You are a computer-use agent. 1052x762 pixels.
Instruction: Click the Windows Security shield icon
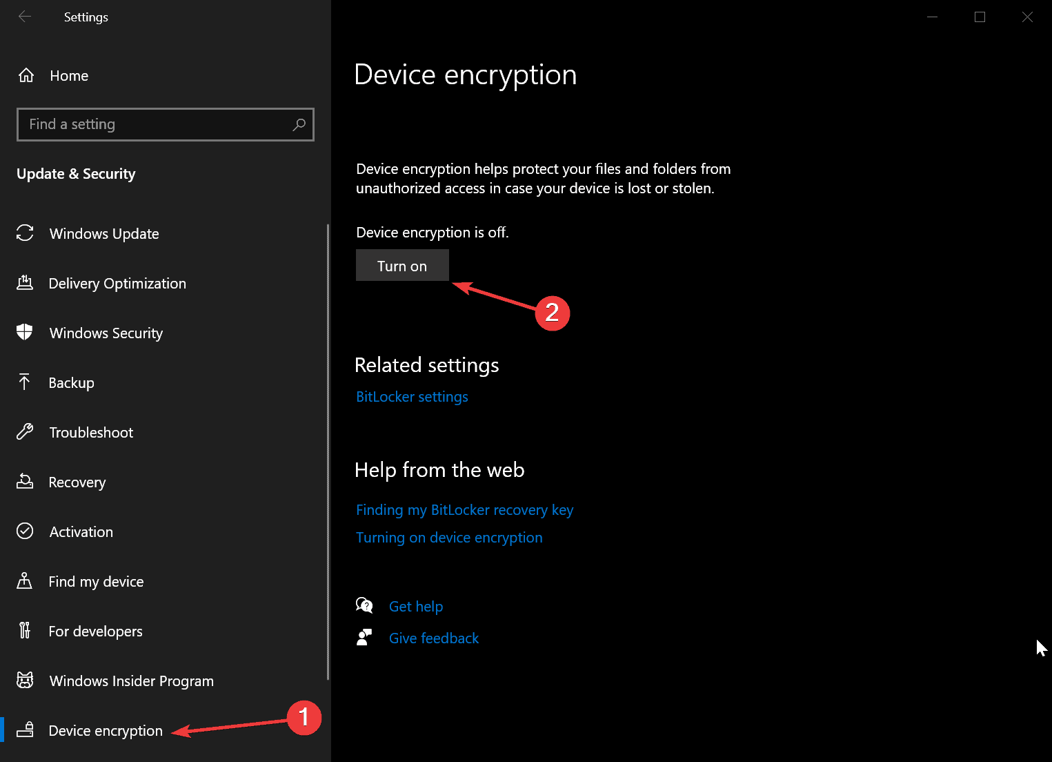click(25, 333)
